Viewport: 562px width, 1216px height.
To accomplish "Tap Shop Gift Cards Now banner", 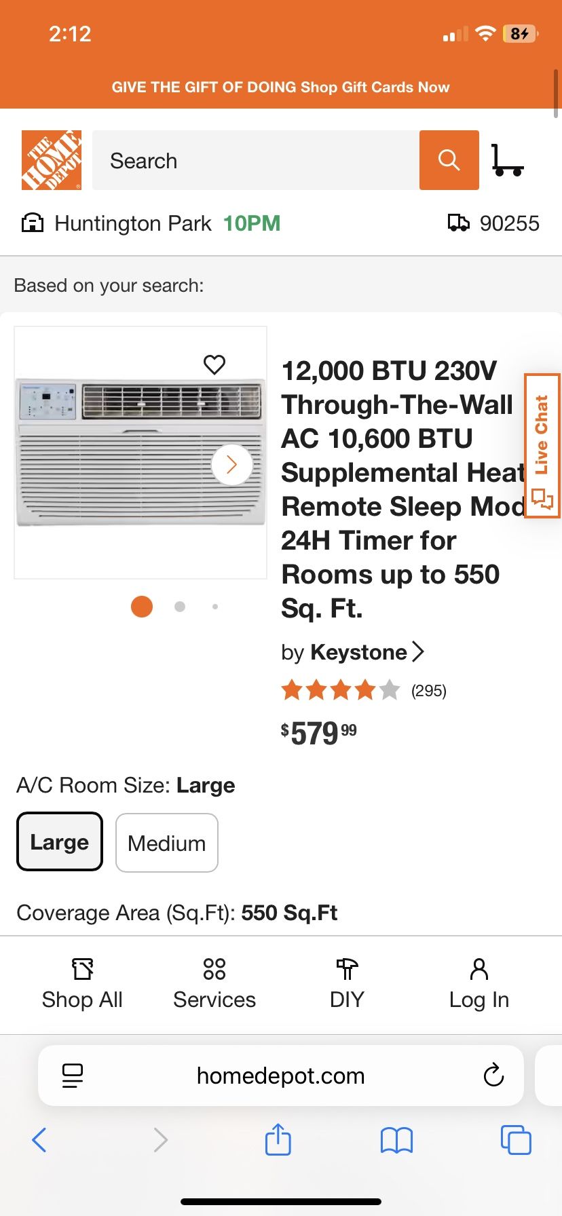I will (x=280, y=87).
